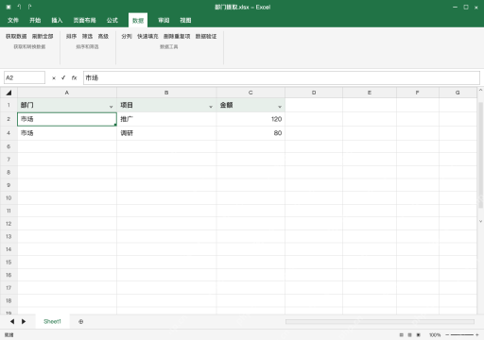This screenshot has width=484, height=340.
Task: Click the formula bar containing 市场
Action: [x=282, y=77]
